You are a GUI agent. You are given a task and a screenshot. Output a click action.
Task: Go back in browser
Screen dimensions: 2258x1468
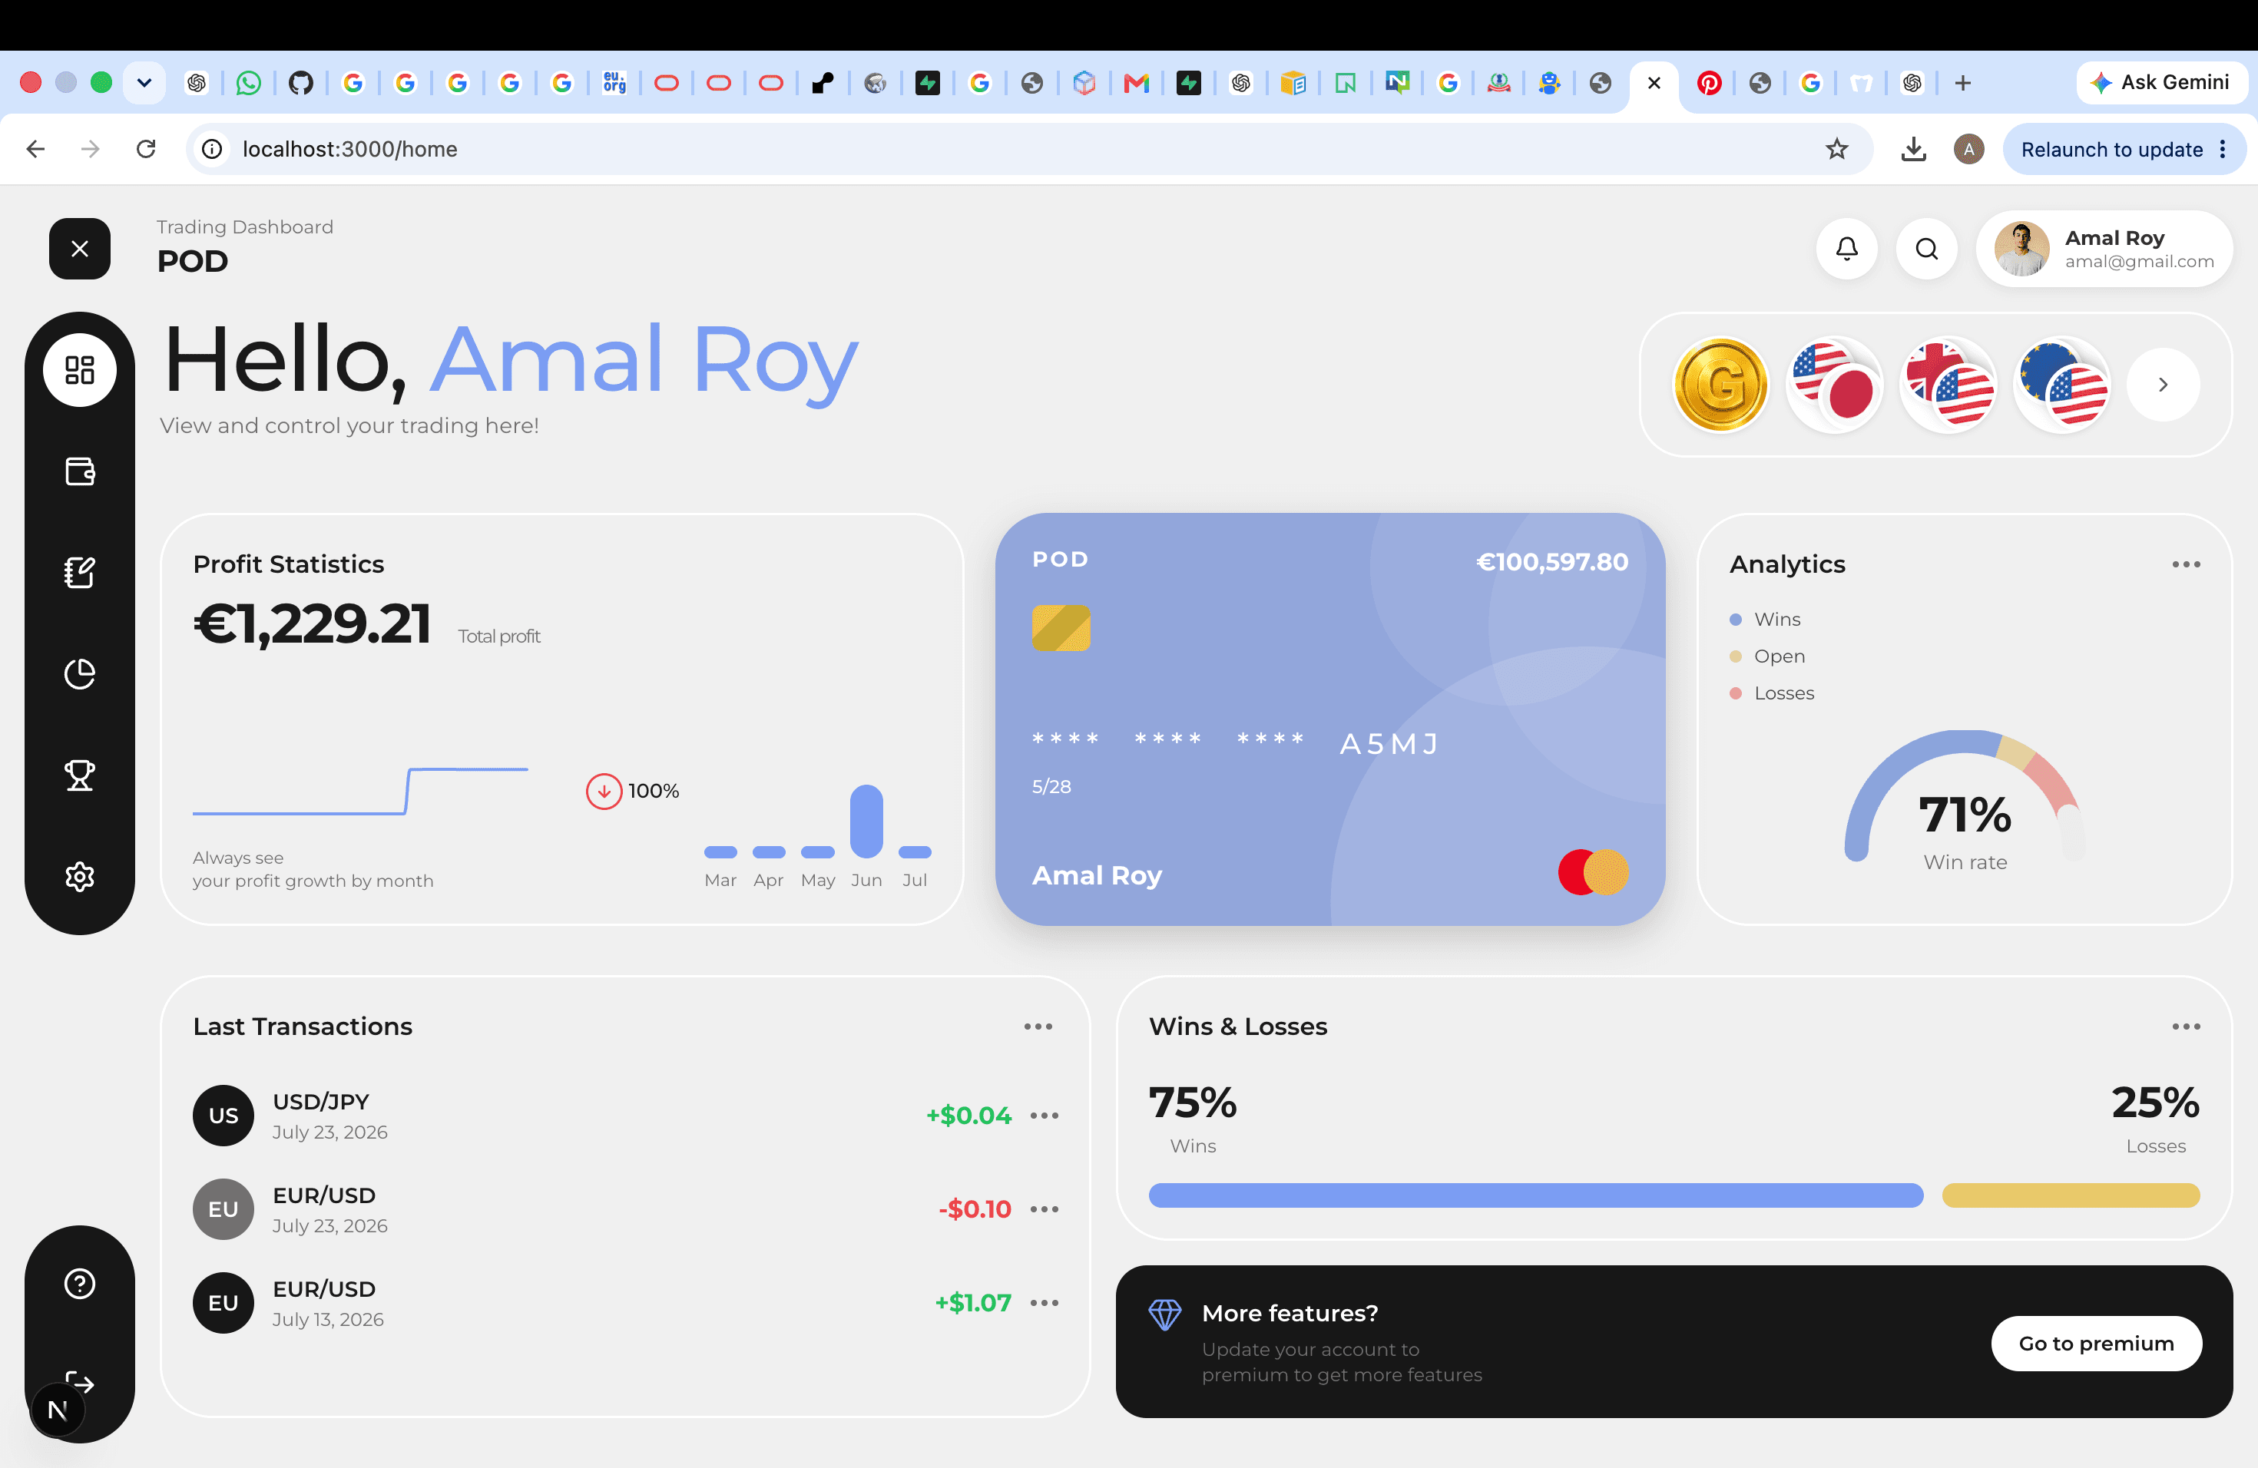click(x=35, y=149)
